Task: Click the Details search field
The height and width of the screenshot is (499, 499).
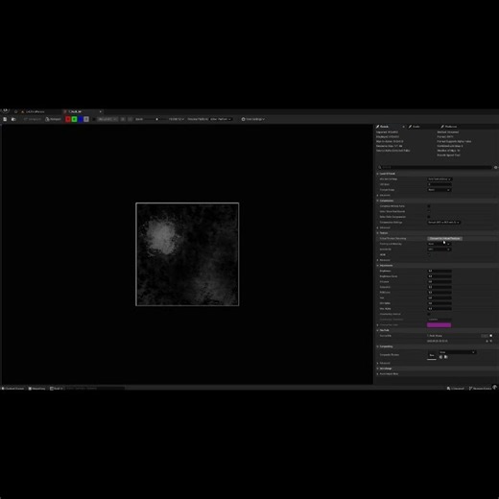Action: tap(435, 167)
